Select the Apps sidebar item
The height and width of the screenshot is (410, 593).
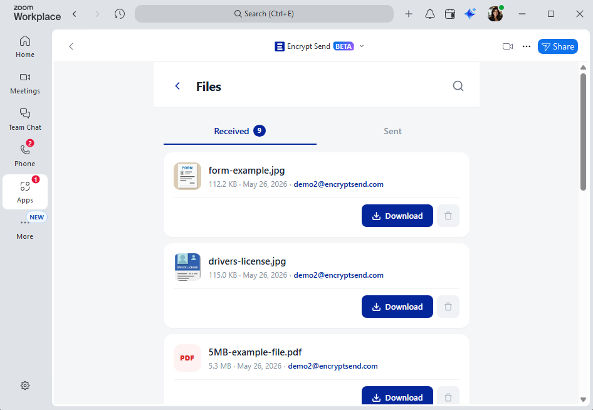(25, 192)
